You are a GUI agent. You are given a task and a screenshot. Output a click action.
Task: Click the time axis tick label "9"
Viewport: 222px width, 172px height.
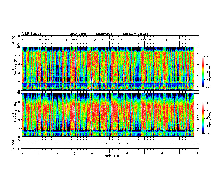(179, 153)
